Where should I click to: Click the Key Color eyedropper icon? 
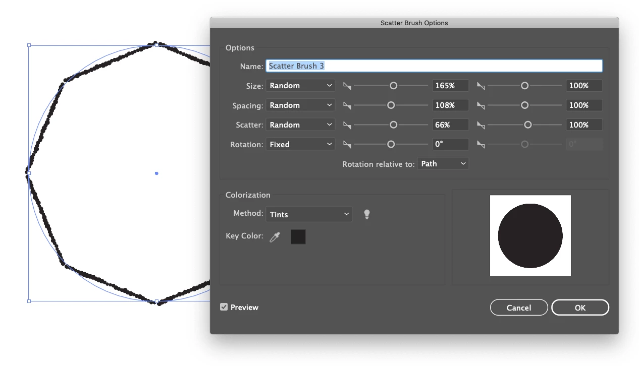click(275, 237)
